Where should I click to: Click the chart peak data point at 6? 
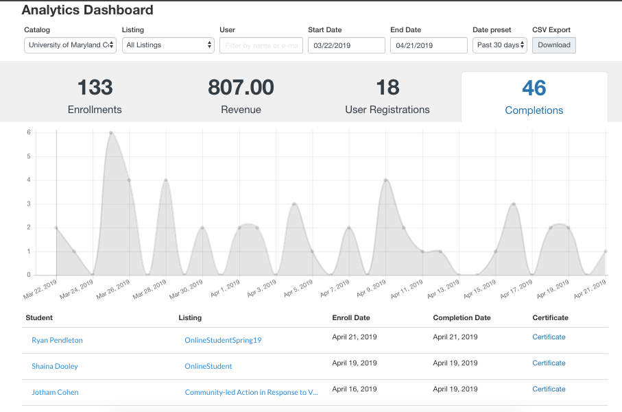point(110,133)
